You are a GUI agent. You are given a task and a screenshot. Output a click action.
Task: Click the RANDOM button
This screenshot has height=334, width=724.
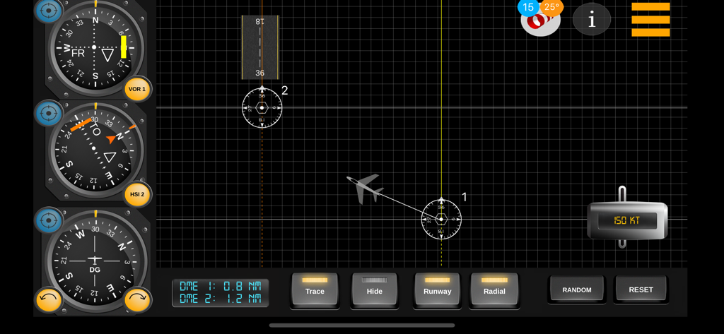pyautogui.click(x=577, y=290)
